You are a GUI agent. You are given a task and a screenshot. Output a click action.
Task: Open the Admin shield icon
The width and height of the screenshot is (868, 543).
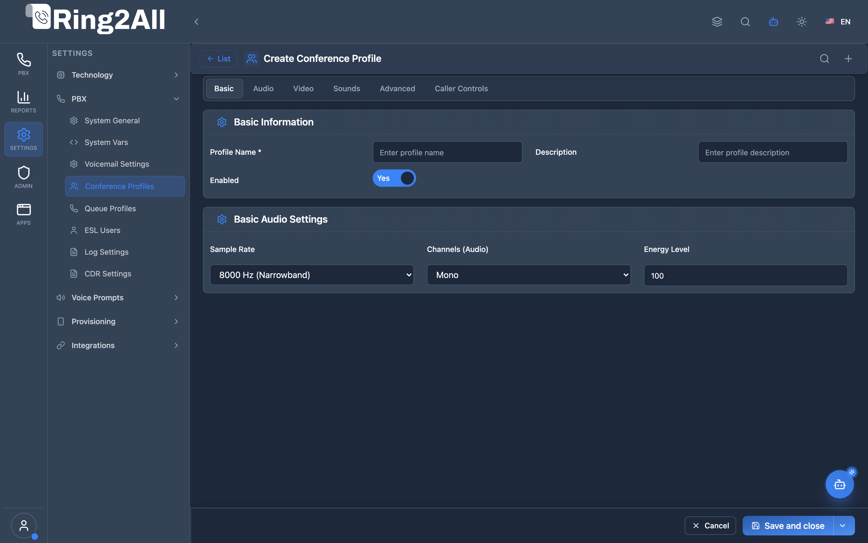tap(23, 177)
